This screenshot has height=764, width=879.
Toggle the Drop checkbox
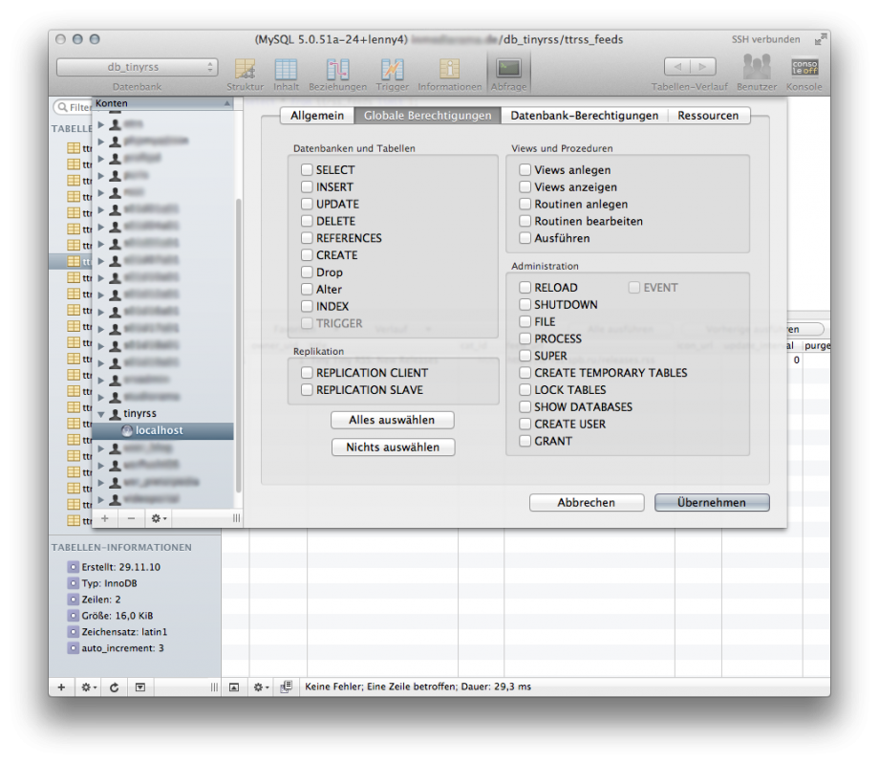click(307, 273)
